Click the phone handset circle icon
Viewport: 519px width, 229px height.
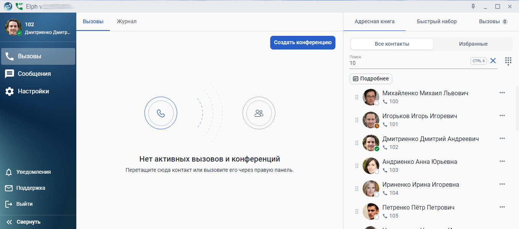coord(161,113)
